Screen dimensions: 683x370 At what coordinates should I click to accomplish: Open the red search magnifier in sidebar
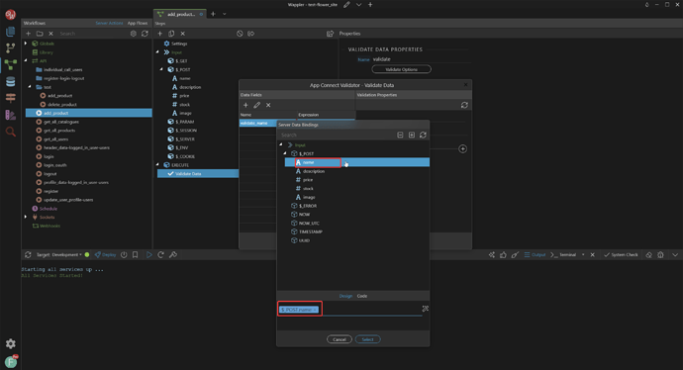point(11,132)
